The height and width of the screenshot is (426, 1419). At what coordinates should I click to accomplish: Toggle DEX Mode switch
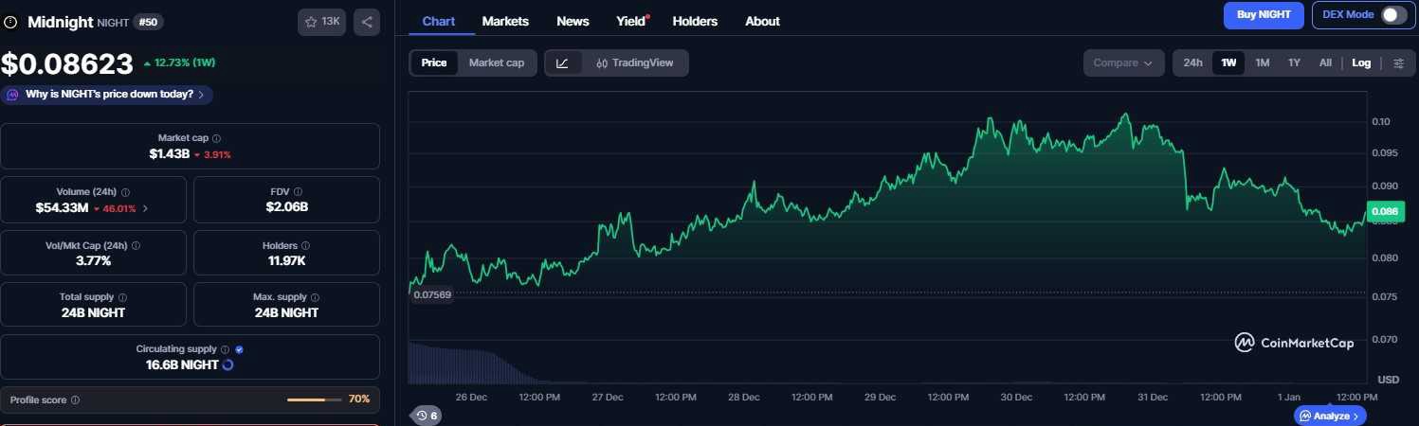tap(1392, 14)
